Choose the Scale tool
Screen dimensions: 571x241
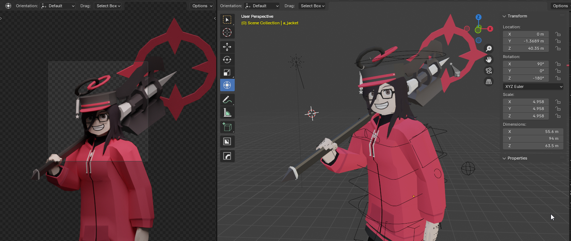[227, 72]
